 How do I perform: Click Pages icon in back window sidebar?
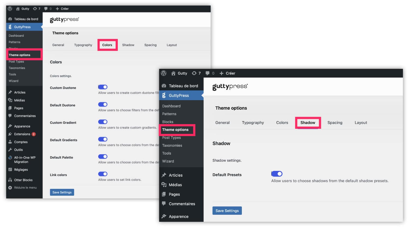coord(10,108)
